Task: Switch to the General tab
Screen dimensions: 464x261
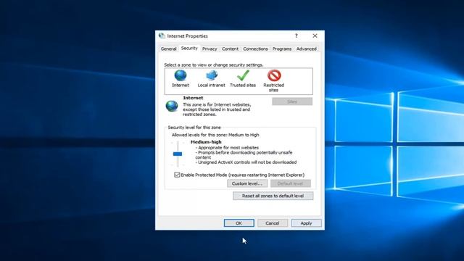Action: click(169, 49)
